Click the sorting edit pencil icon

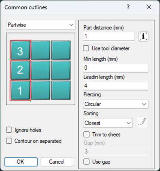(x=142, y=122)
